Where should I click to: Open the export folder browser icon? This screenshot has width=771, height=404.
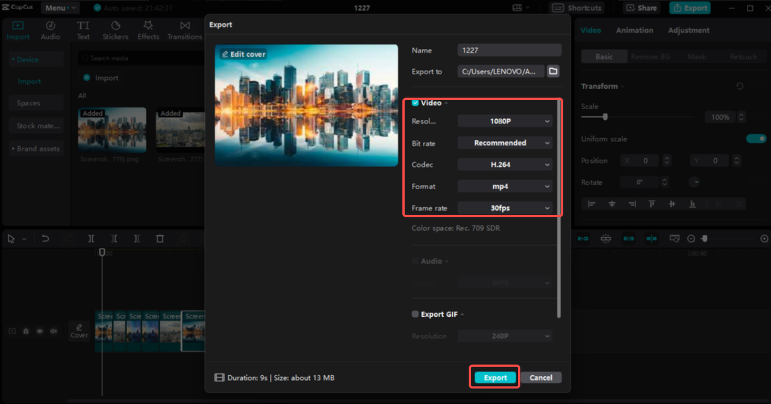pyautogui.click(x=553, y=71)
